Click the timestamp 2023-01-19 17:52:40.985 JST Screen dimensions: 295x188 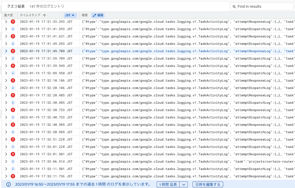tap(46, 125)
